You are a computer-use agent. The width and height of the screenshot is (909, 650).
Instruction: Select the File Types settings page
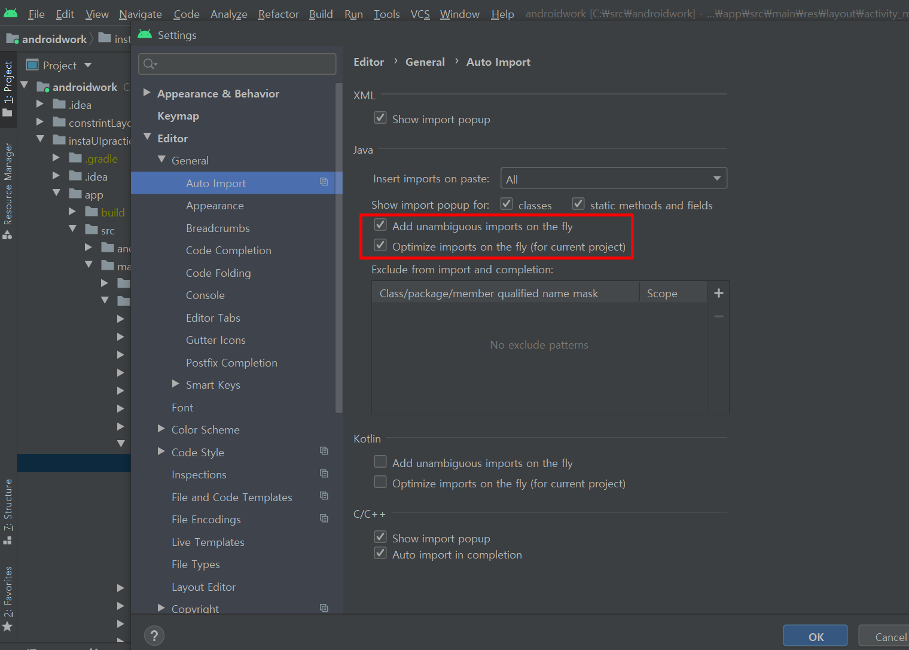click(x=196, y=564)
